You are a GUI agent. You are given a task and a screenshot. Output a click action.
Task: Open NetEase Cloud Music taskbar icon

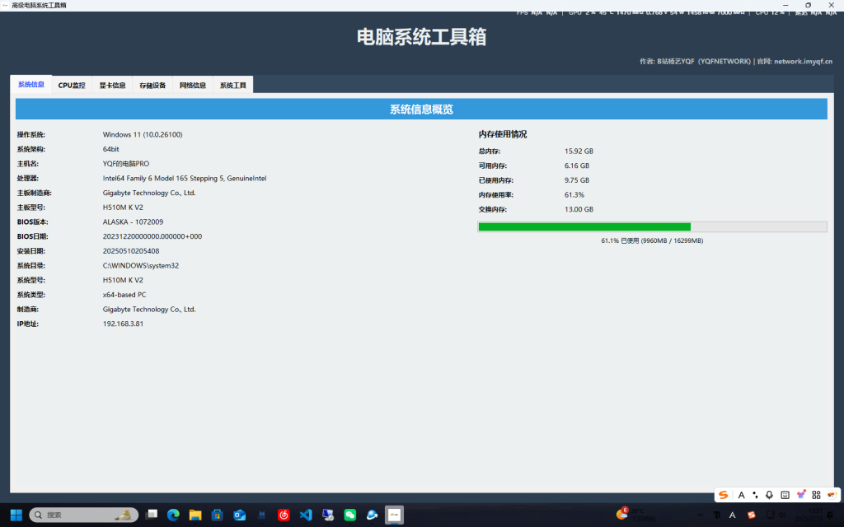coord(284,515)
